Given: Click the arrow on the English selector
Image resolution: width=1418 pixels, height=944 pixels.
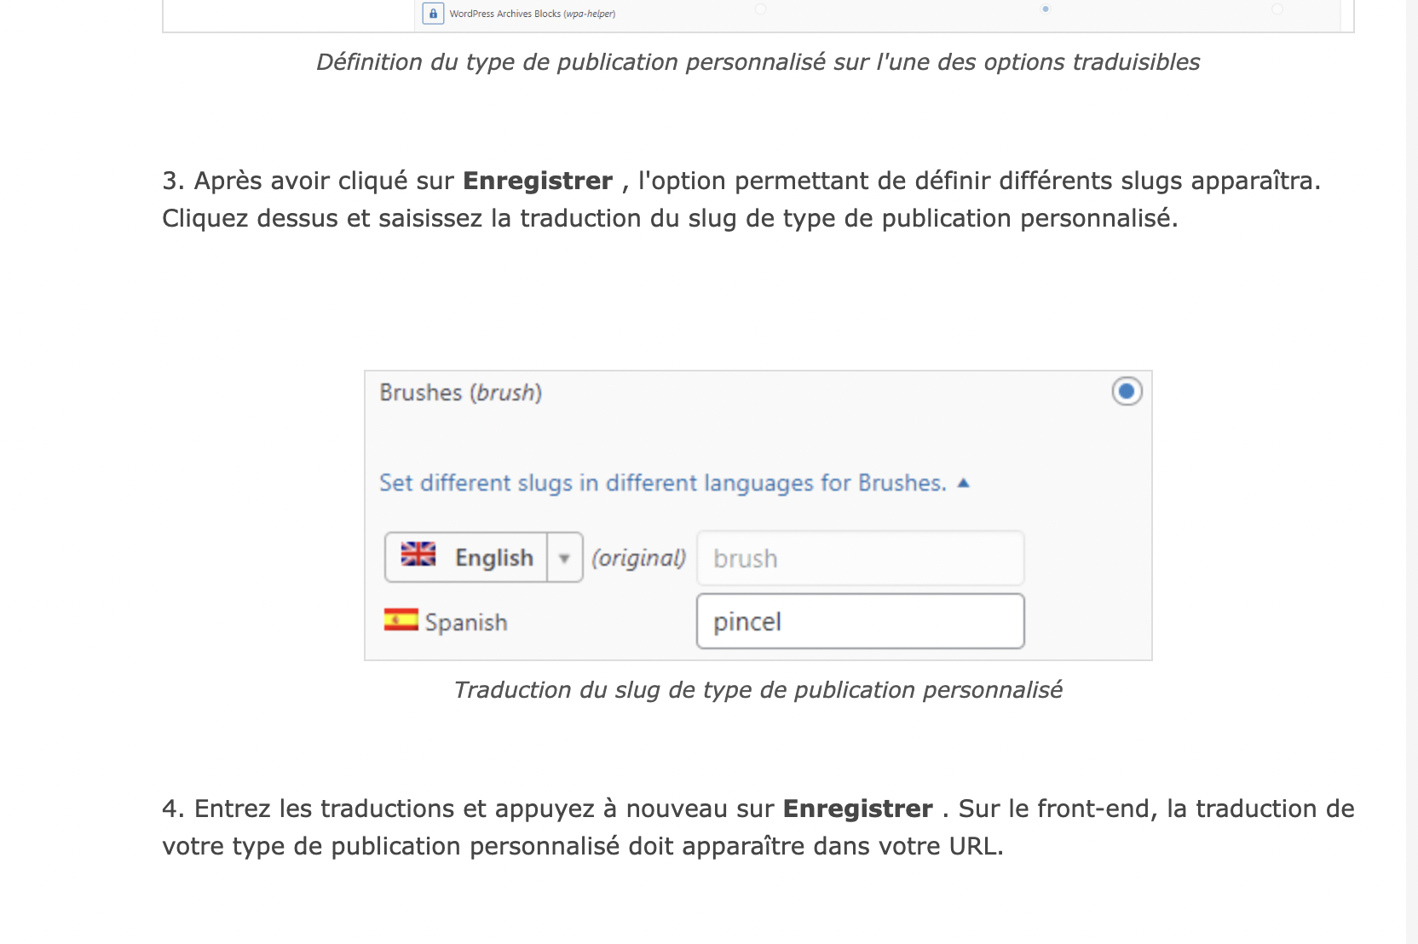Looking at the screenshot, I should click(564, 558).
